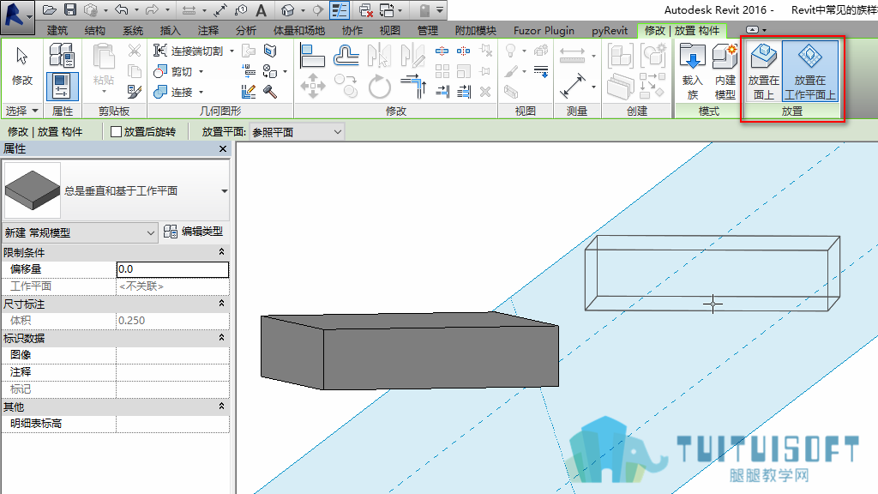Click the Rotate tool icon in the ribbon

(379, 87)
